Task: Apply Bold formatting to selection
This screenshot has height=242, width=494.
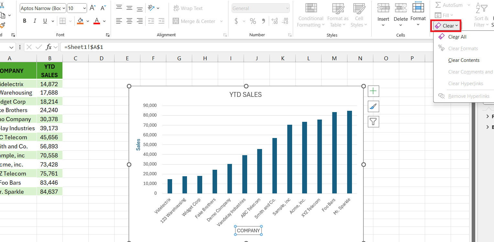Action: (24, 21)
